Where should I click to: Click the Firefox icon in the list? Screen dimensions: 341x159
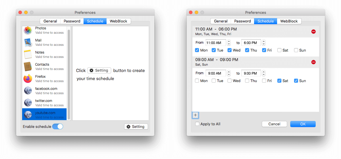(28, 79)
